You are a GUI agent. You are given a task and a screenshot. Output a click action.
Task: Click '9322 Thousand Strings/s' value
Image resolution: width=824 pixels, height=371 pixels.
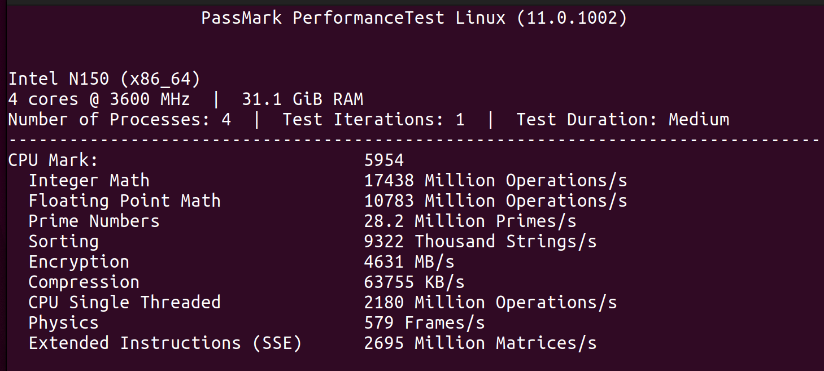tap(481, 242)
